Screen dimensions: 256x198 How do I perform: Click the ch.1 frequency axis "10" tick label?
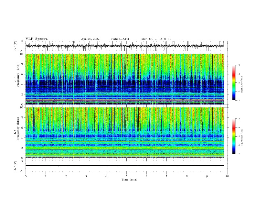(22, 54)
